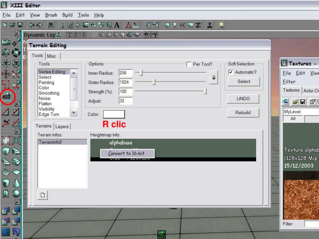
Task: Toggle the T view button in viewport toolbar
Action: (69, 35)
